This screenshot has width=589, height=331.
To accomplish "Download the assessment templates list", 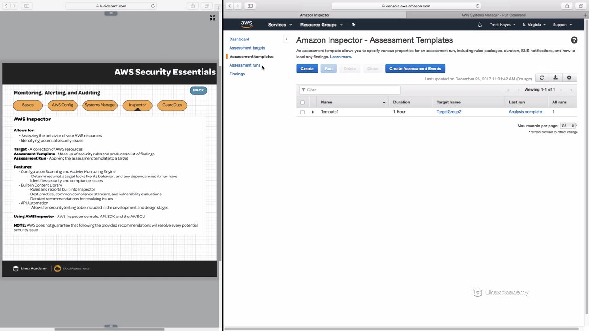I will pos(555,78).
